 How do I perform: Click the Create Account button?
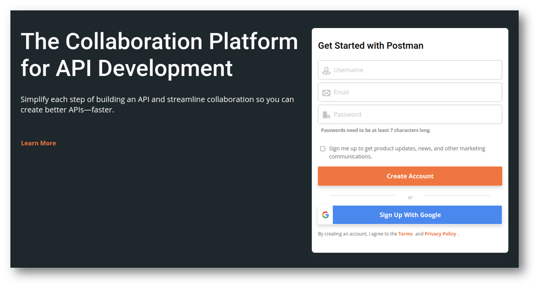[x=410, y=176]
